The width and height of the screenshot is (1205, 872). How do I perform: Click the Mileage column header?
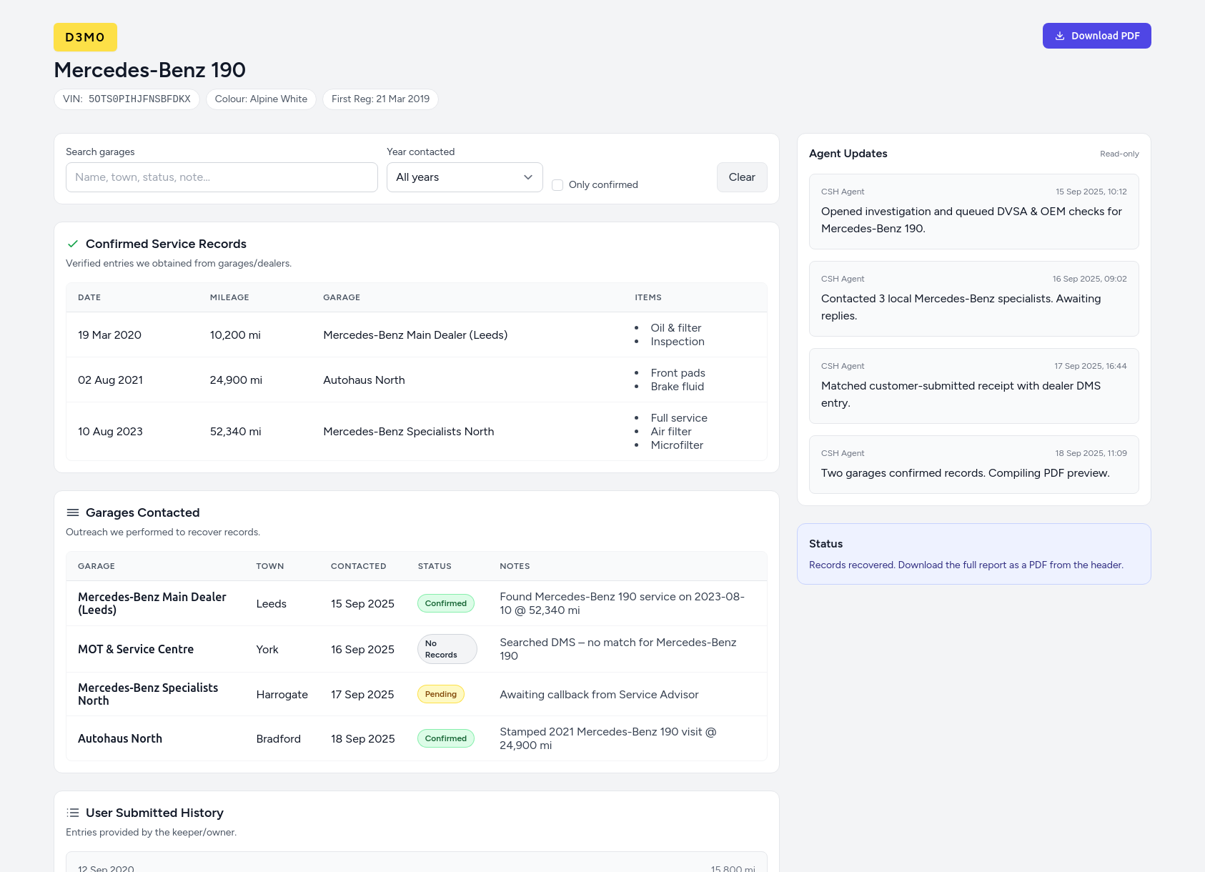[229, 297]
